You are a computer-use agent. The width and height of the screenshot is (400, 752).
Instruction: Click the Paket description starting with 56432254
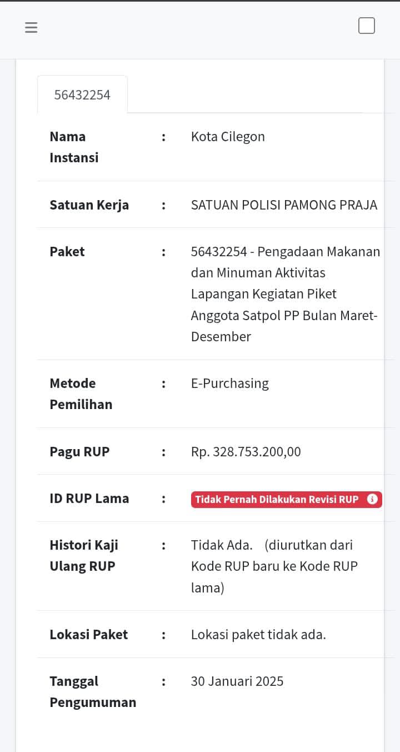285,293
